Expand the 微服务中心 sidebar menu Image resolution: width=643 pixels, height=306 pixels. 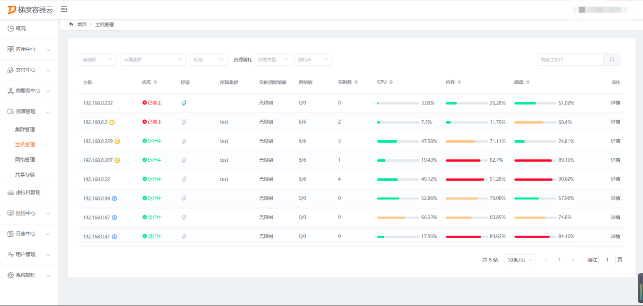click(x=29, y=91)
